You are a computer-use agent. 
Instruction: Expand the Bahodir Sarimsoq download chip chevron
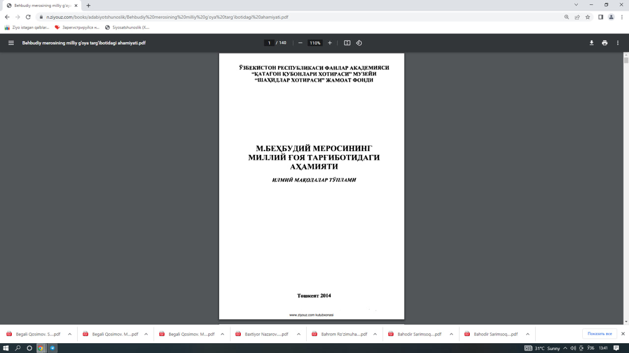point(451,333)
